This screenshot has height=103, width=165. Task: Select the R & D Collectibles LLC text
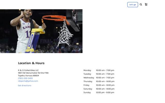pyautogui.click(x=28, y=70)
